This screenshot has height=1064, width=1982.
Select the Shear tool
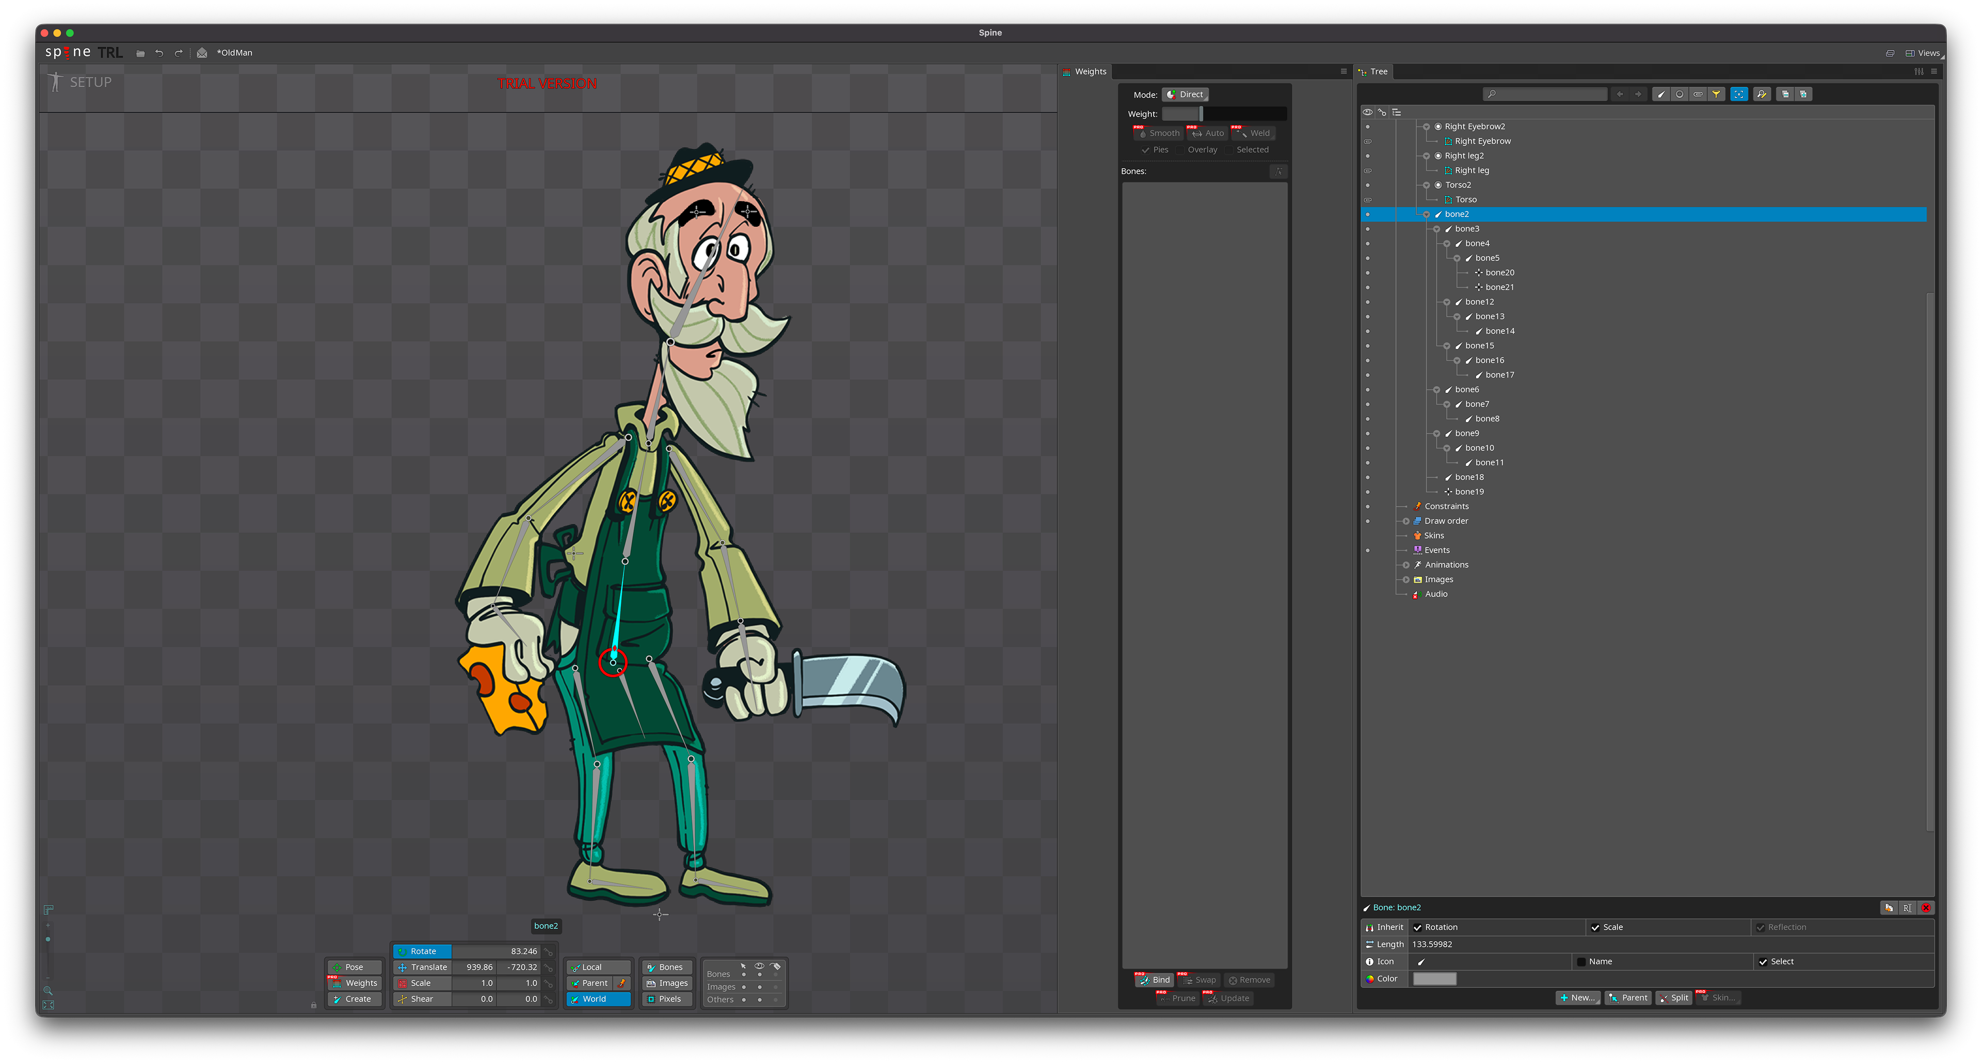(x=422, y=998)
